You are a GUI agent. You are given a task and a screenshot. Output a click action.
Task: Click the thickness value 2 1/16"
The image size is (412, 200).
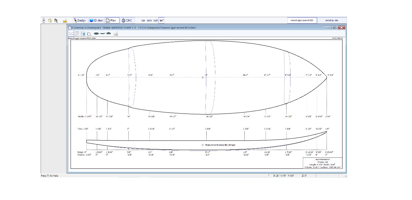point(268,129)
